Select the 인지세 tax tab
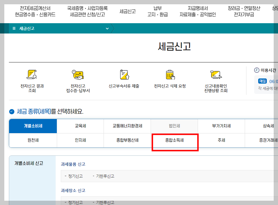Screen dimensions: 278x205 pyautogui.click(x=80, y=140)
